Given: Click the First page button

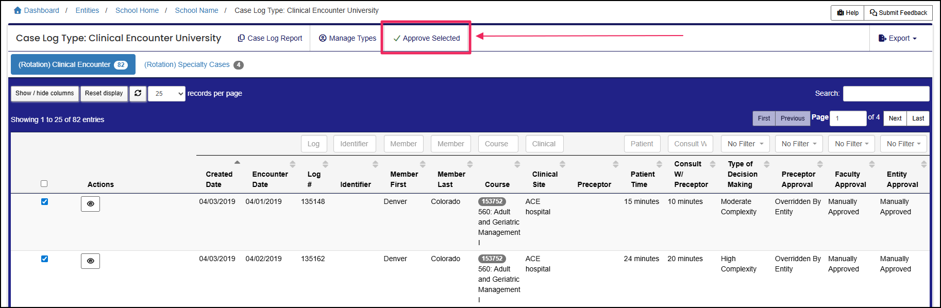Looking at the screenshot, I should (x=764, y=118).
